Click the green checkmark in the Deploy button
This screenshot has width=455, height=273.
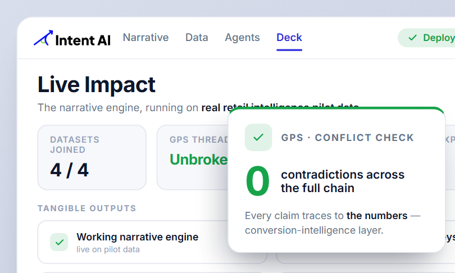tap(412, 38)
